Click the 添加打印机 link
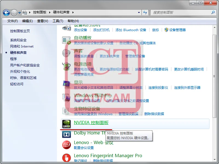Viewport: 219px width, 164px height. tap(101, 30)
